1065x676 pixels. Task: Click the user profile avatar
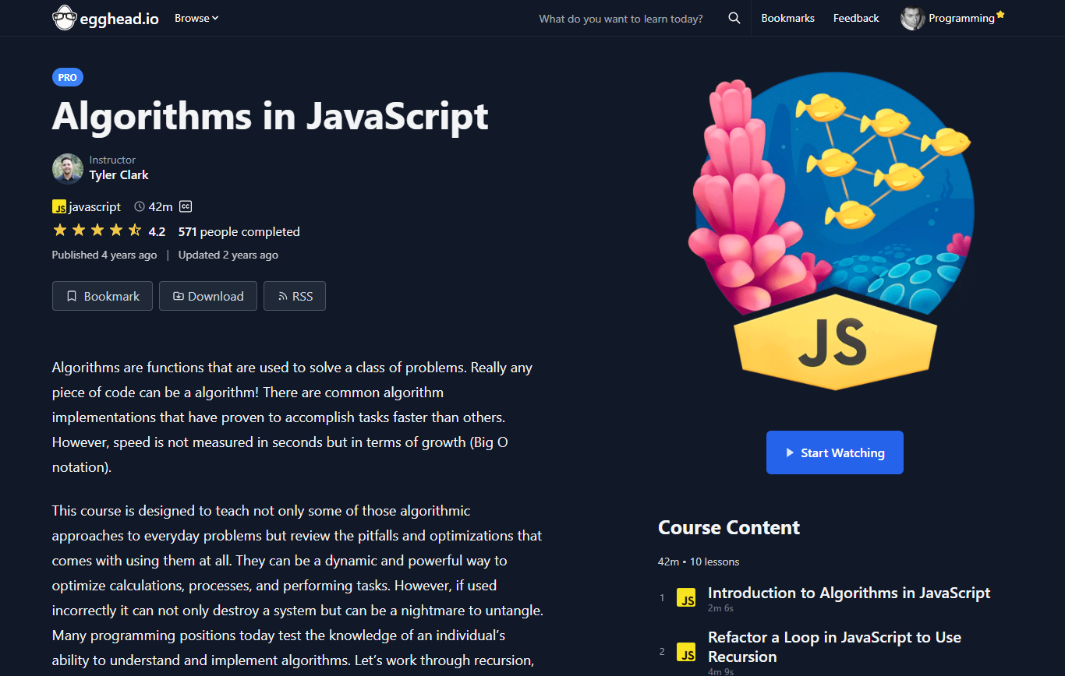[x=912, y=18]
